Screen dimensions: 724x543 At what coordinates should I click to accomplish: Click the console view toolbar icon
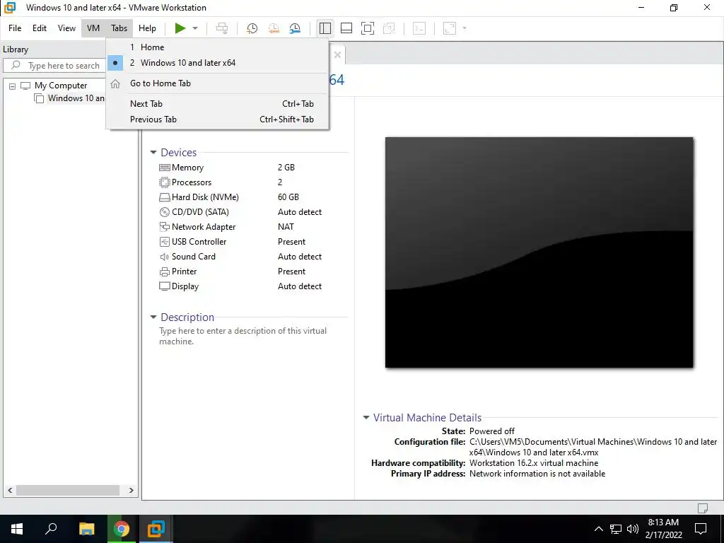[x=419, y=28]
